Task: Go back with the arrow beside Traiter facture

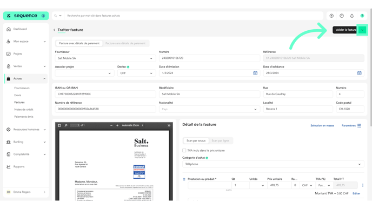Action: [x=54, y=30]
